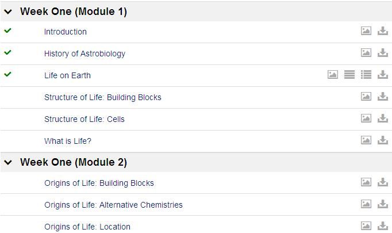
Task: Download Structure of Life: Cells lecture
Action: [x=383, y=119]
